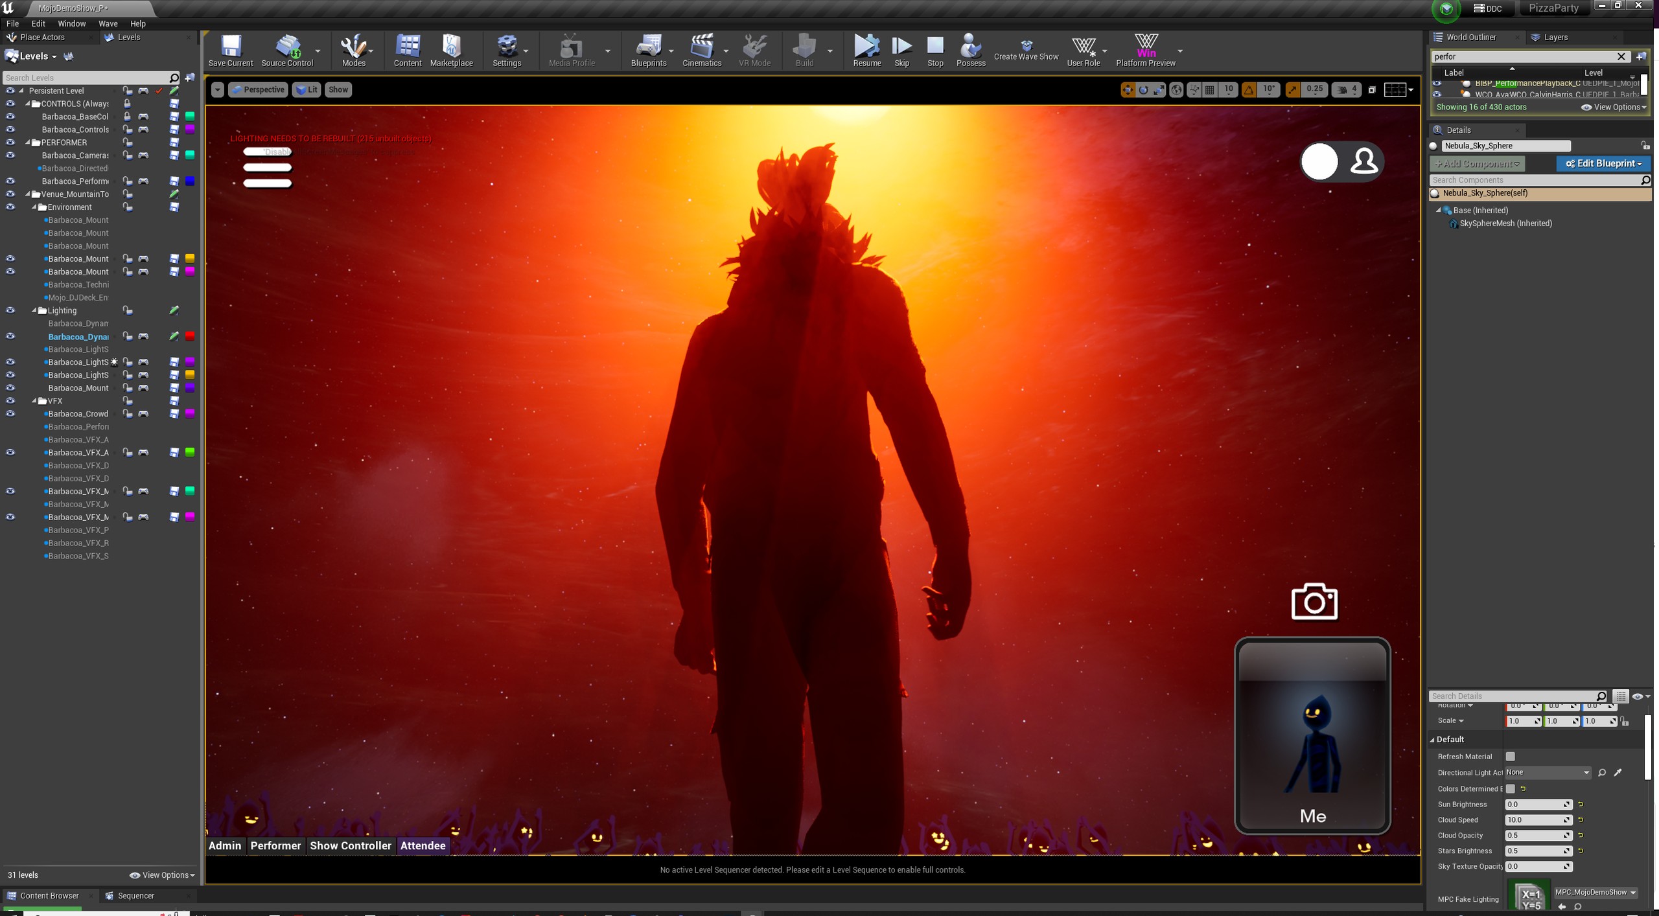Stop the play session
The width and height of the screenshot is (1659, 916).
(935, 51)
